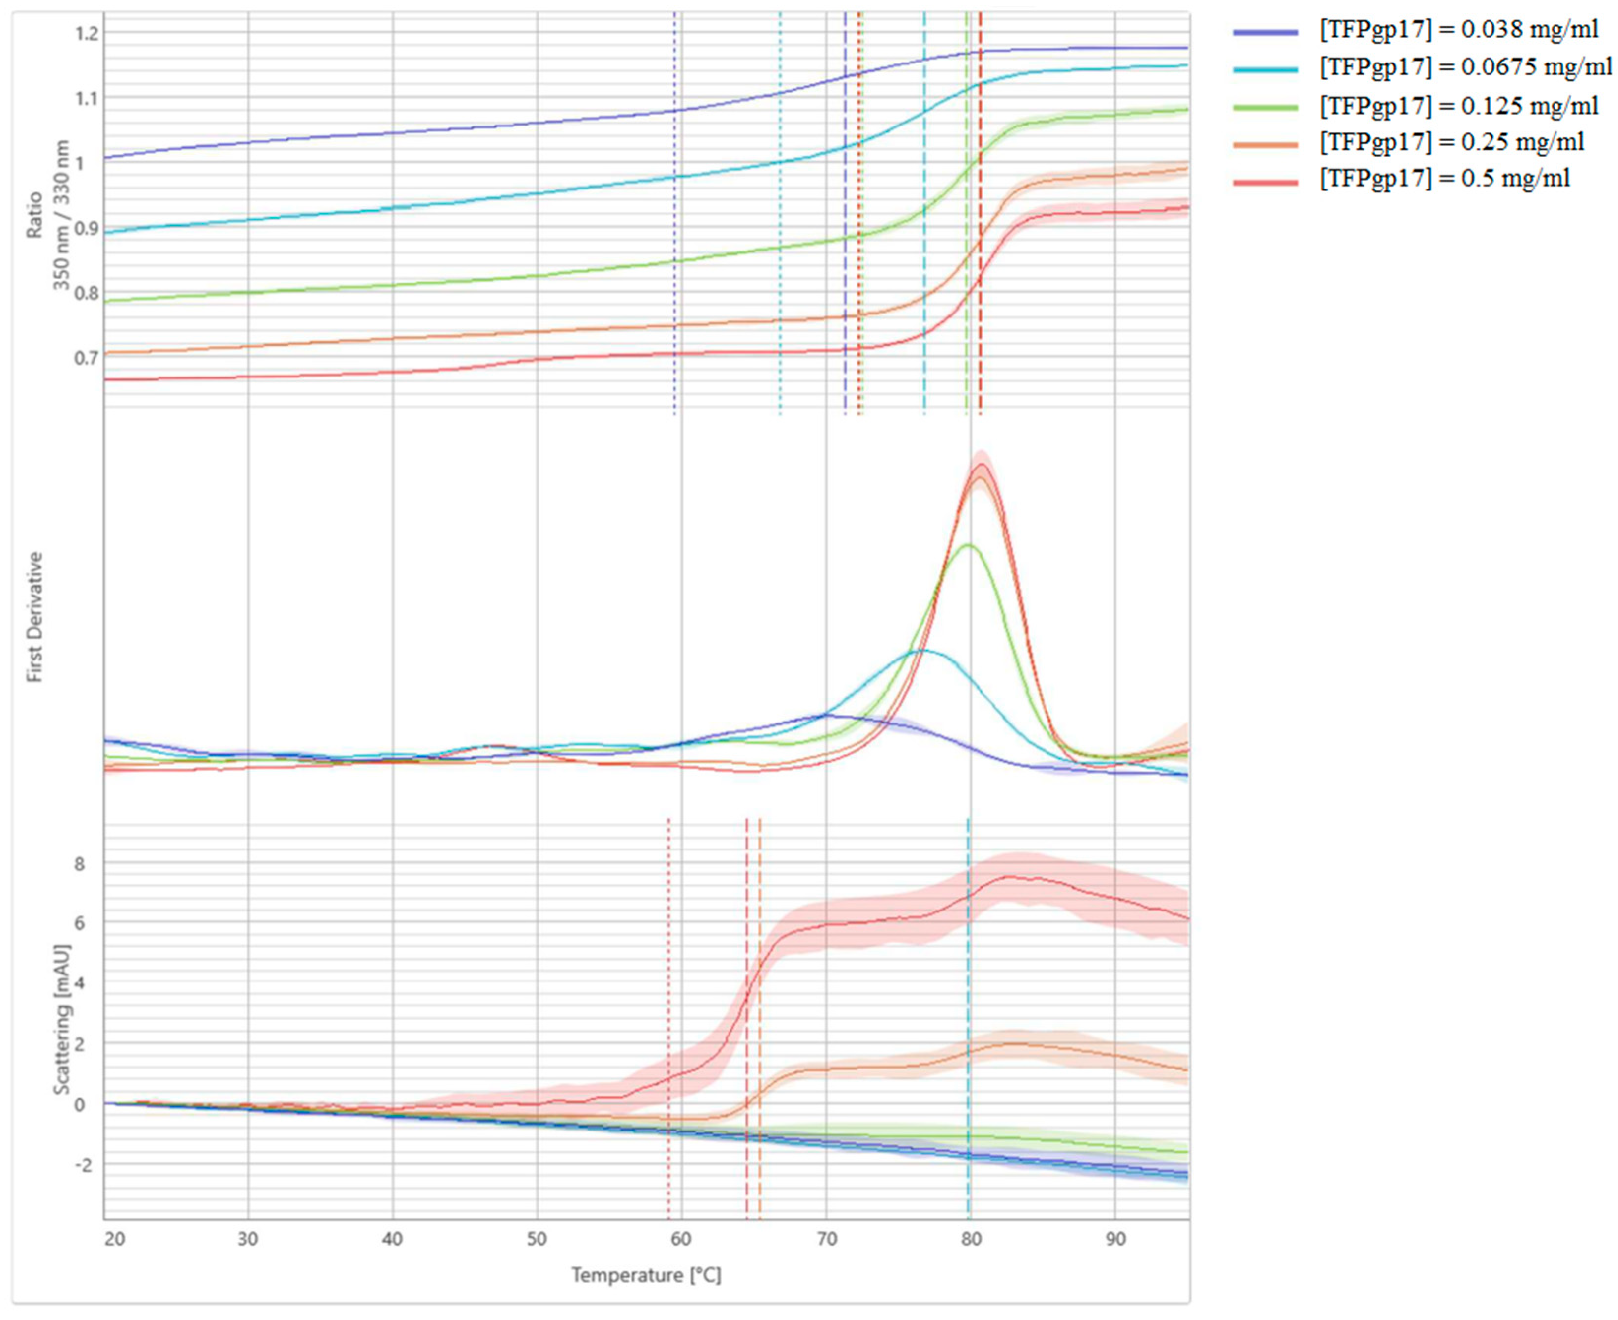Click the tallest red first-derivative peak
Viewport: 1618px width, 1320px height.
tap(981, 465)
